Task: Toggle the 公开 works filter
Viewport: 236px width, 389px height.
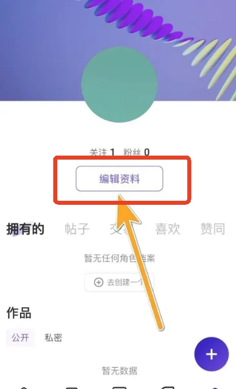Action: [21, 338]
